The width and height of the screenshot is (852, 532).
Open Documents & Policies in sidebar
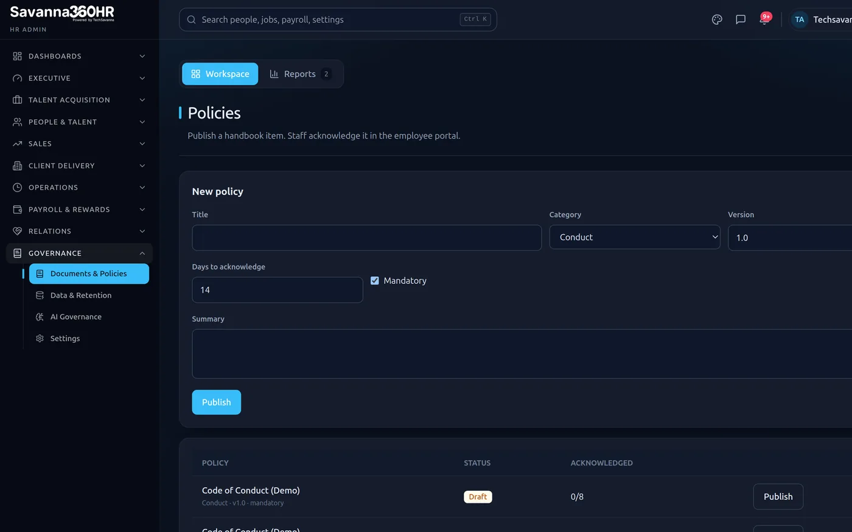coord(89,274)
